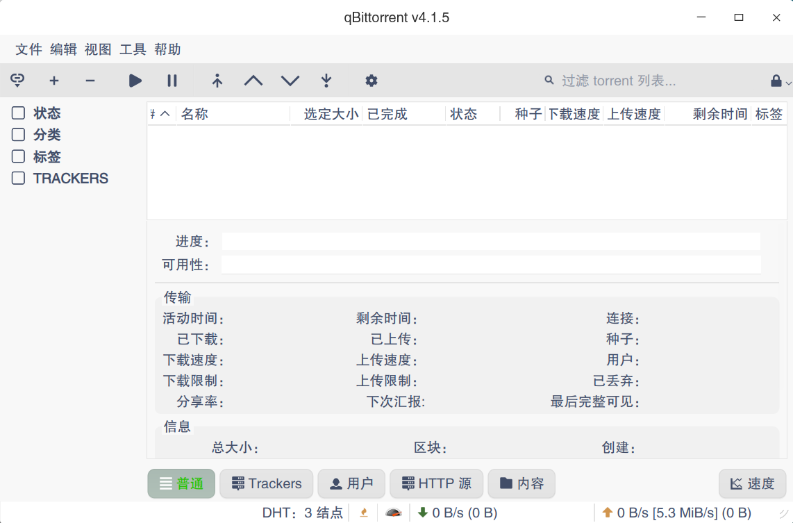Click the upload speed [5.3 MiB/s] status

click(x=677, y=513)
